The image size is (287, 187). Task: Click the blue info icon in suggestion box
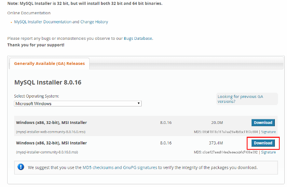tap(21, 167)
